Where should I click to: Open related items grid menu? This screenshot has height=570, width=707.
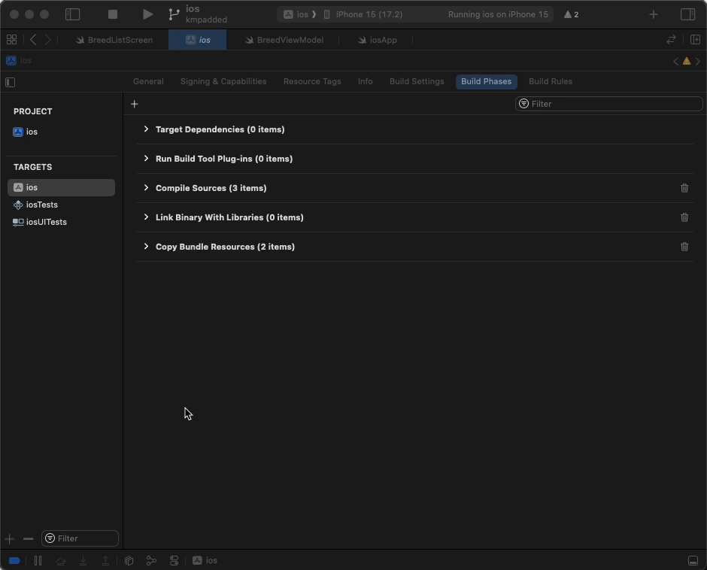pyautogui.click(x=12, y=40)
